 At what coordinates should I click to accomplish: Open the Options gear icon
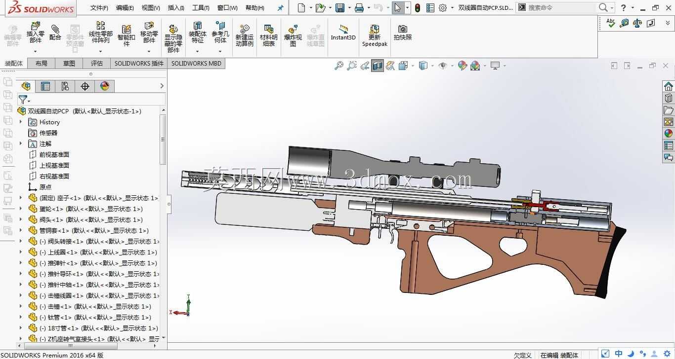point(443,8)
